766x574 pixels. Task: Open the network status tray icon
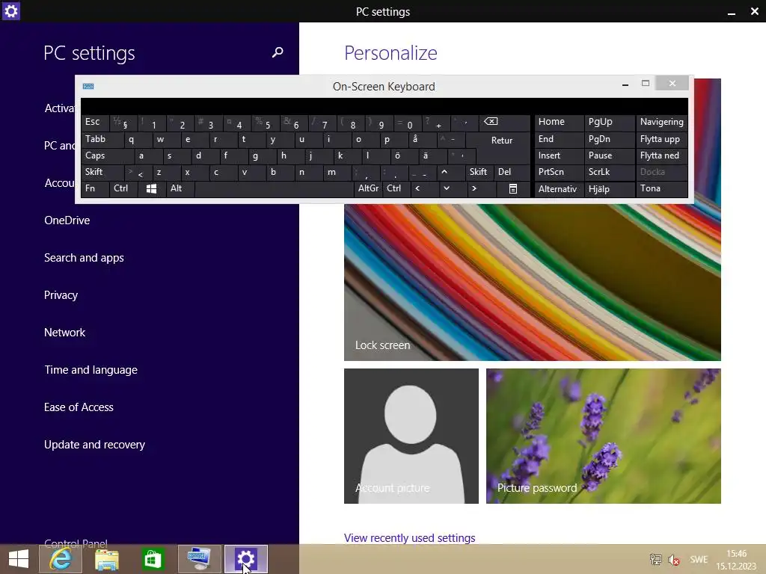point(655,560)
